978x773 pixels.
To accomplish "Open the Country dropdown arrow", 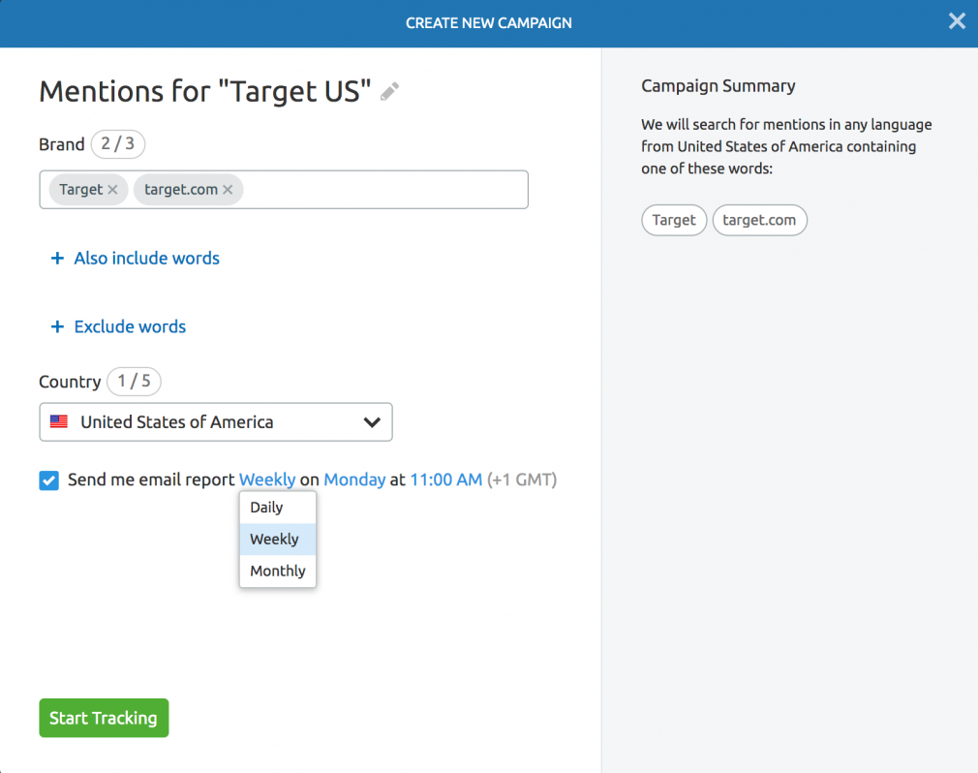I will [371, 422].
